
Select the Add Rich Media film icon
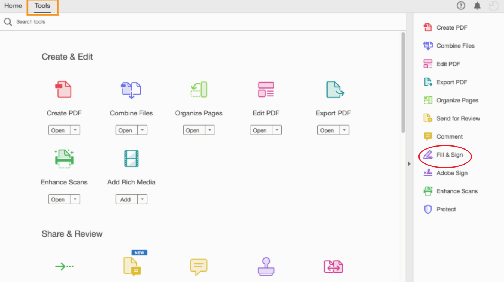(131, 158)
